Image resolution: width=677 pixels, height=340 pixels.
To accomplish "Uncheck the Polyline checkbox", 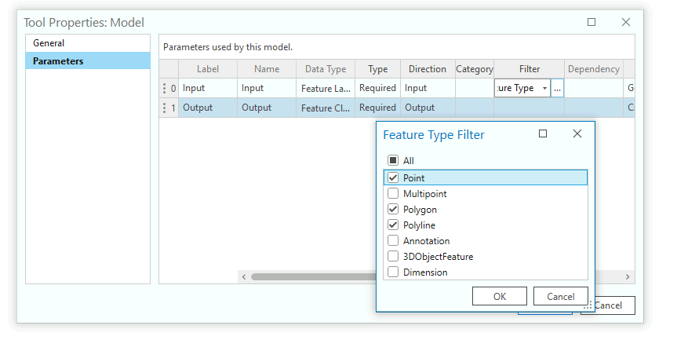I will [x=393, y=225].
